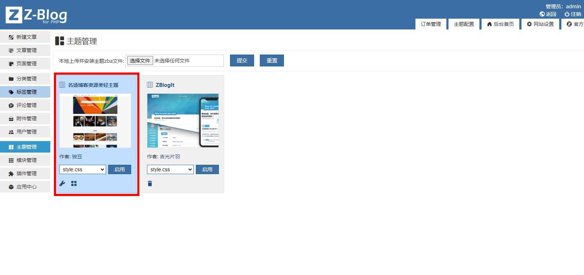584x275 pixels.
Task: Switch to the 主题配置 tab
Action: click(x=464, y=24)
